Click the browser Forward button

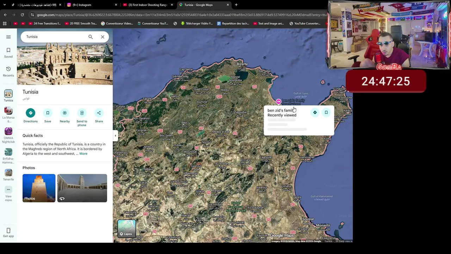[14, 15]
